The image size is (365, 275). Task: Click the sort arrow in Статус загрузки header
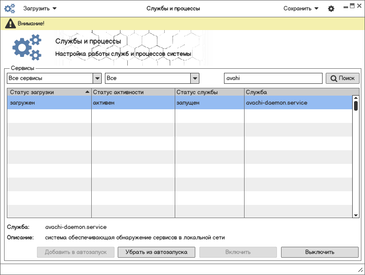(87, 92)
